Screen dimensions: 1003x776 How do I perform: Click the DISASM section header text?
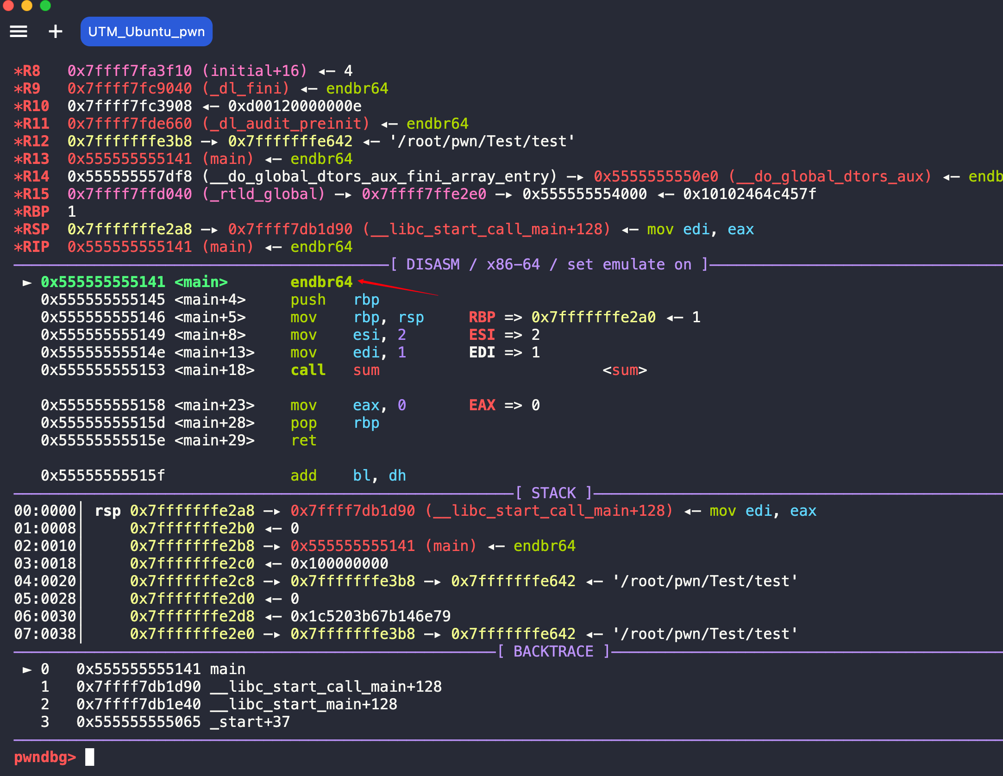pyautogui.click(x=549, y=264)
